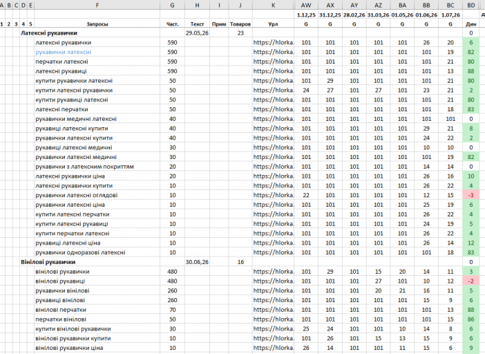Screen dimensions: 485x354
Task: Select query 'вінілові рукавиці'
Action: 60,281
